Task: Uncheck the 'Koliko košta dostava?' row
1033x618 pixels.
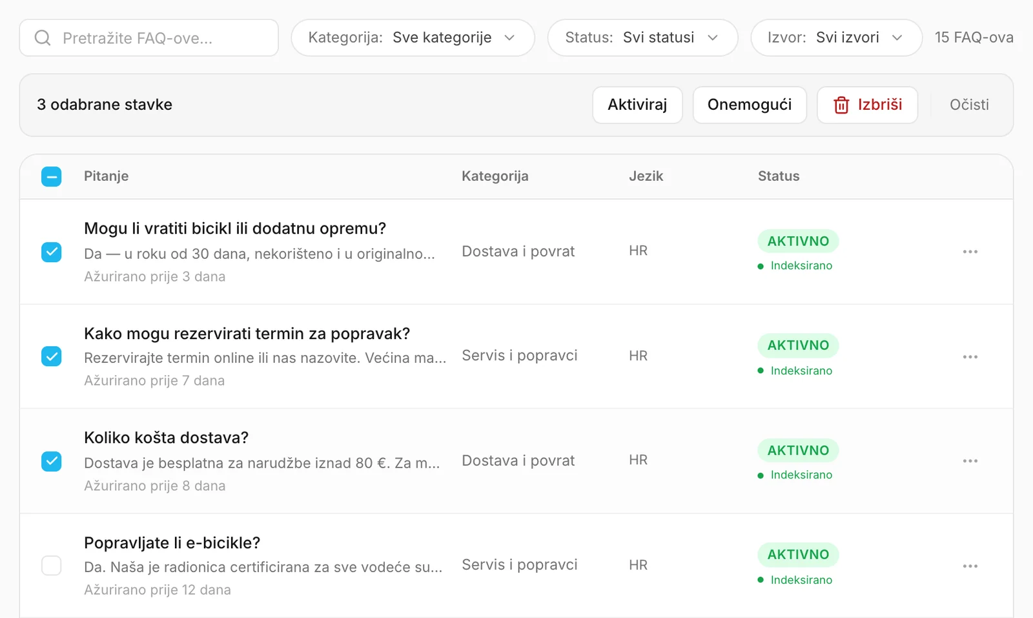Action: (52, 461)
